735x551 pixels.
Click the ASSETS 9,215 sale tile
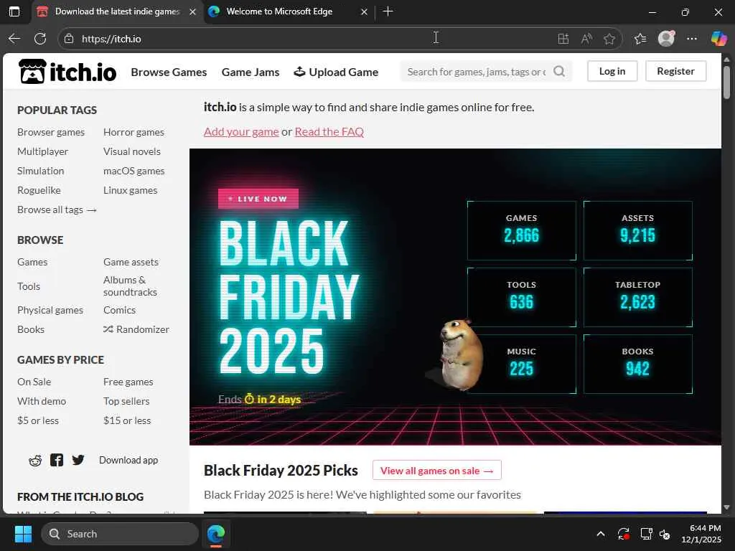point(638,230)
